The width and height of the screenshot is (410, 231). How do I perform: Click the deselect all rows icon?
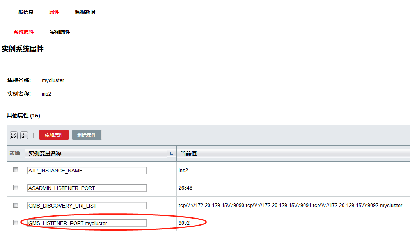24,135
